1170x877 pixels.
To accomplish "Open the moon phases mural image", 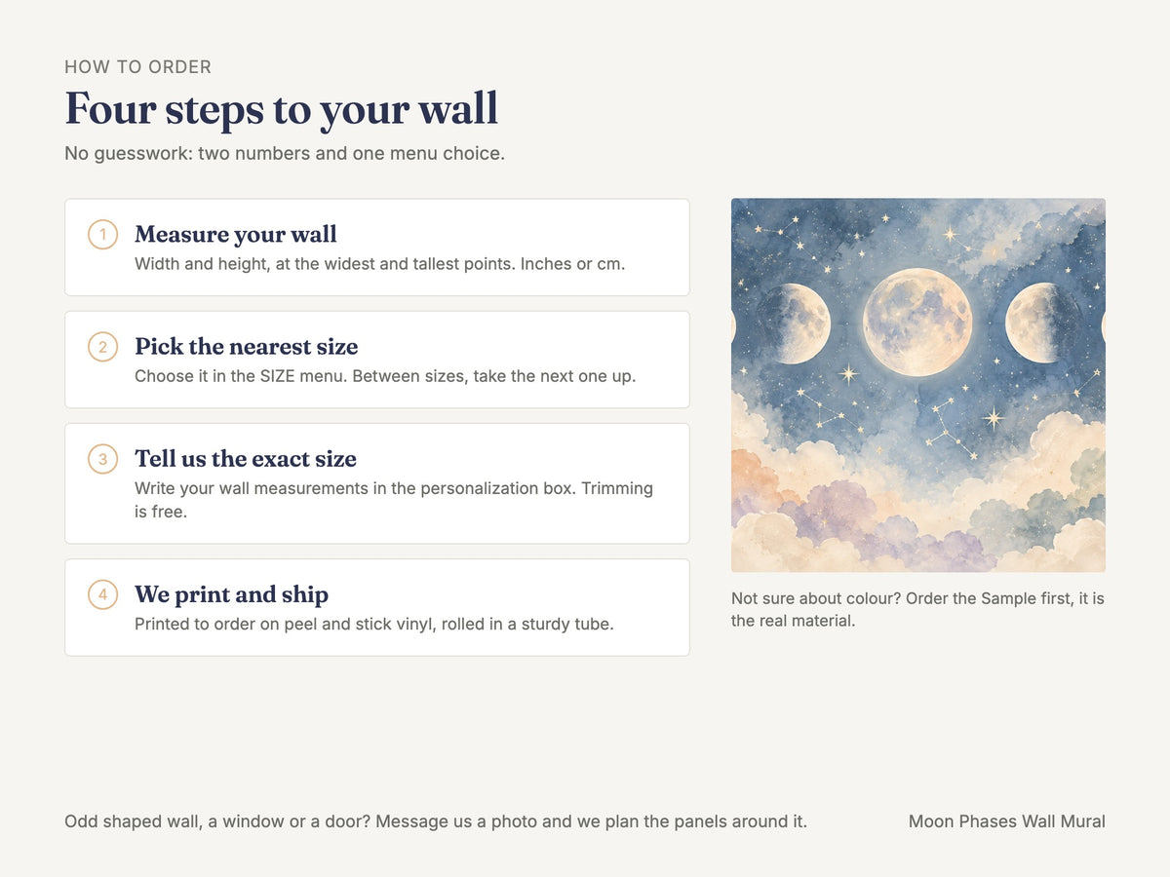I will [x=918, y=385].
